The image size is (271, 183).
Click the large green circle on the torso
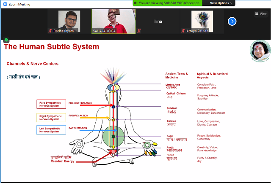(113, 136)
